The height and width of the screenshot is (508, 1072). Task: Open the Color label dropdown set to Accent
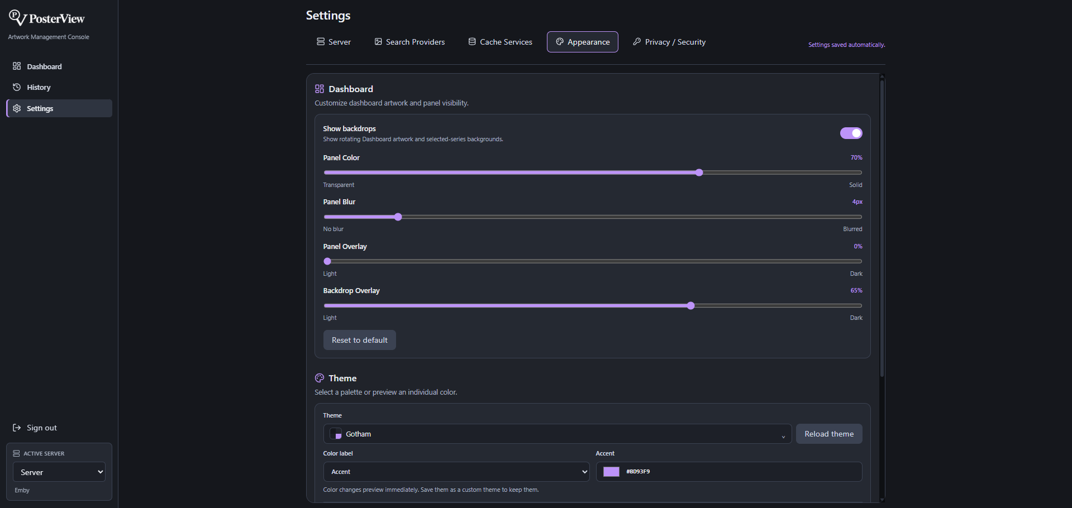tap(456, 472)
